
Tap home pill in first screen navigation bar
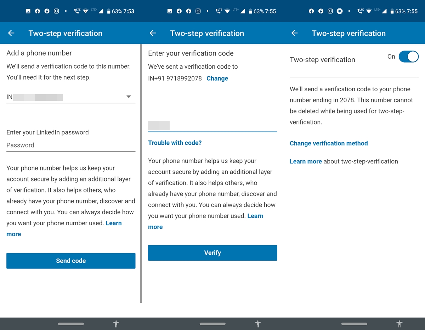[x=71, y=324]
